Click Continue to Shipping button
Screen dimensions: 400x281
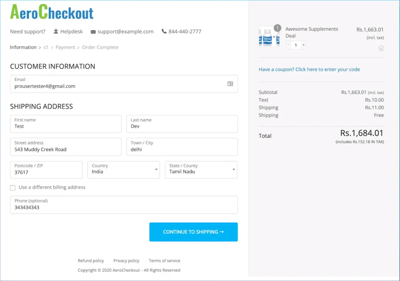coord(193,232)
